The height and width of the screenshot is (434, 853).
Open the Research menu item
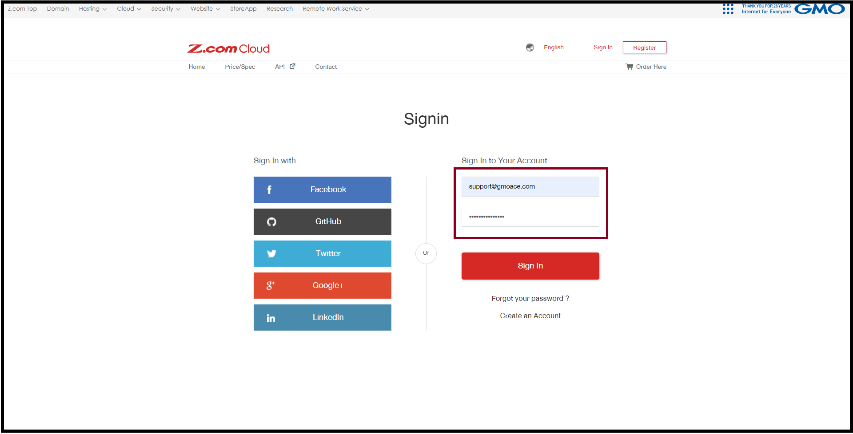[279, 9]
